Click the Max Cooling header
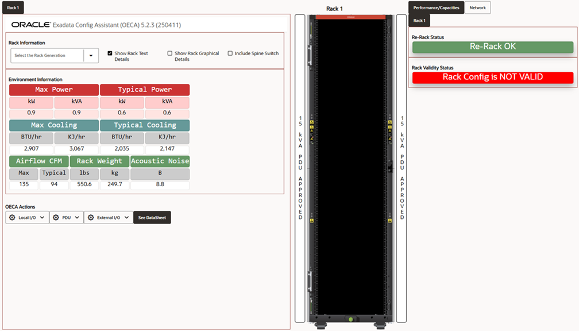Screen dimensions: 579x331 [x=54, y=125]
